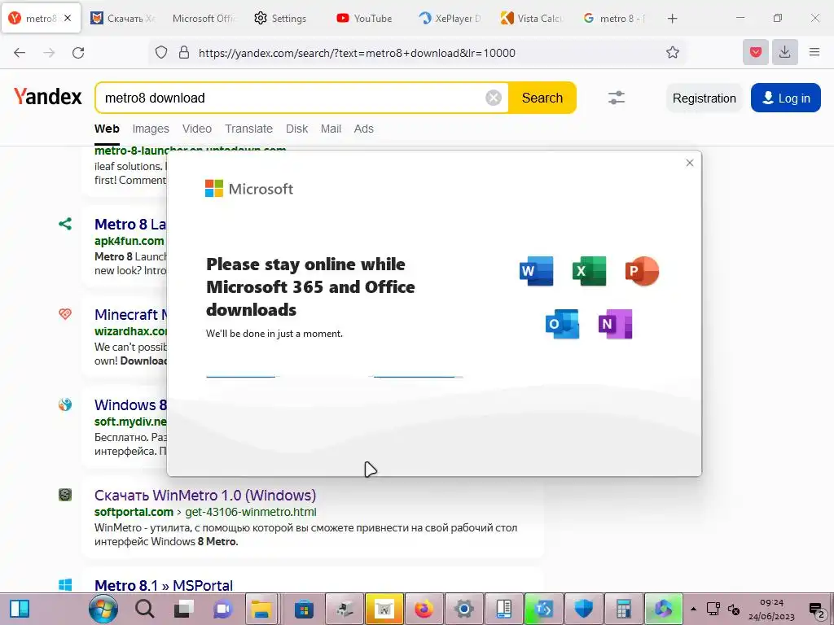This screenshot has width=834, height=625.
Task: Switch to the Скачать tab
Action: (x=122, y=18)
